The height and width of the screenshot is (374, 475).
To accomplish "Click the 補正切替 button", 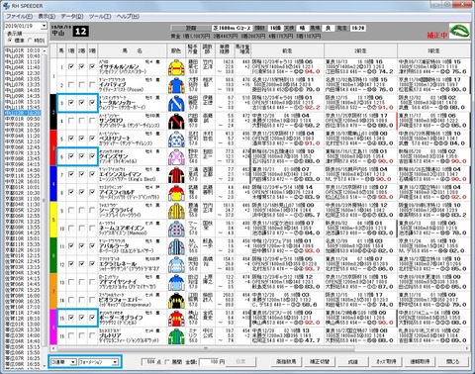I will tap(319, 361).
